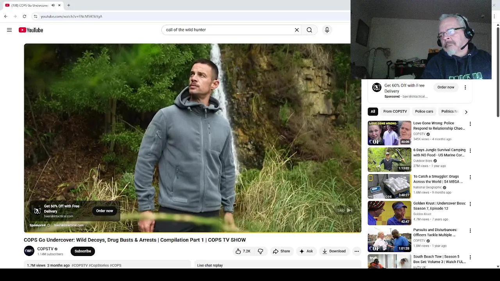Click Order now in video ad overlay
Image resolution: width=500 pixels, height=281 pixels.
(x=105, y=211)
